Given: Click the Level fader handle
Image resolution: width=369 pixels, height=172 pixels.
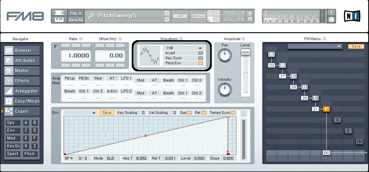Looking at the screenshot, I should [245, 52].
